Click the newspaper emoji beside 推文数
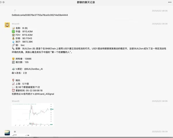The image size is (173, 138). click(x=13, y=62)
